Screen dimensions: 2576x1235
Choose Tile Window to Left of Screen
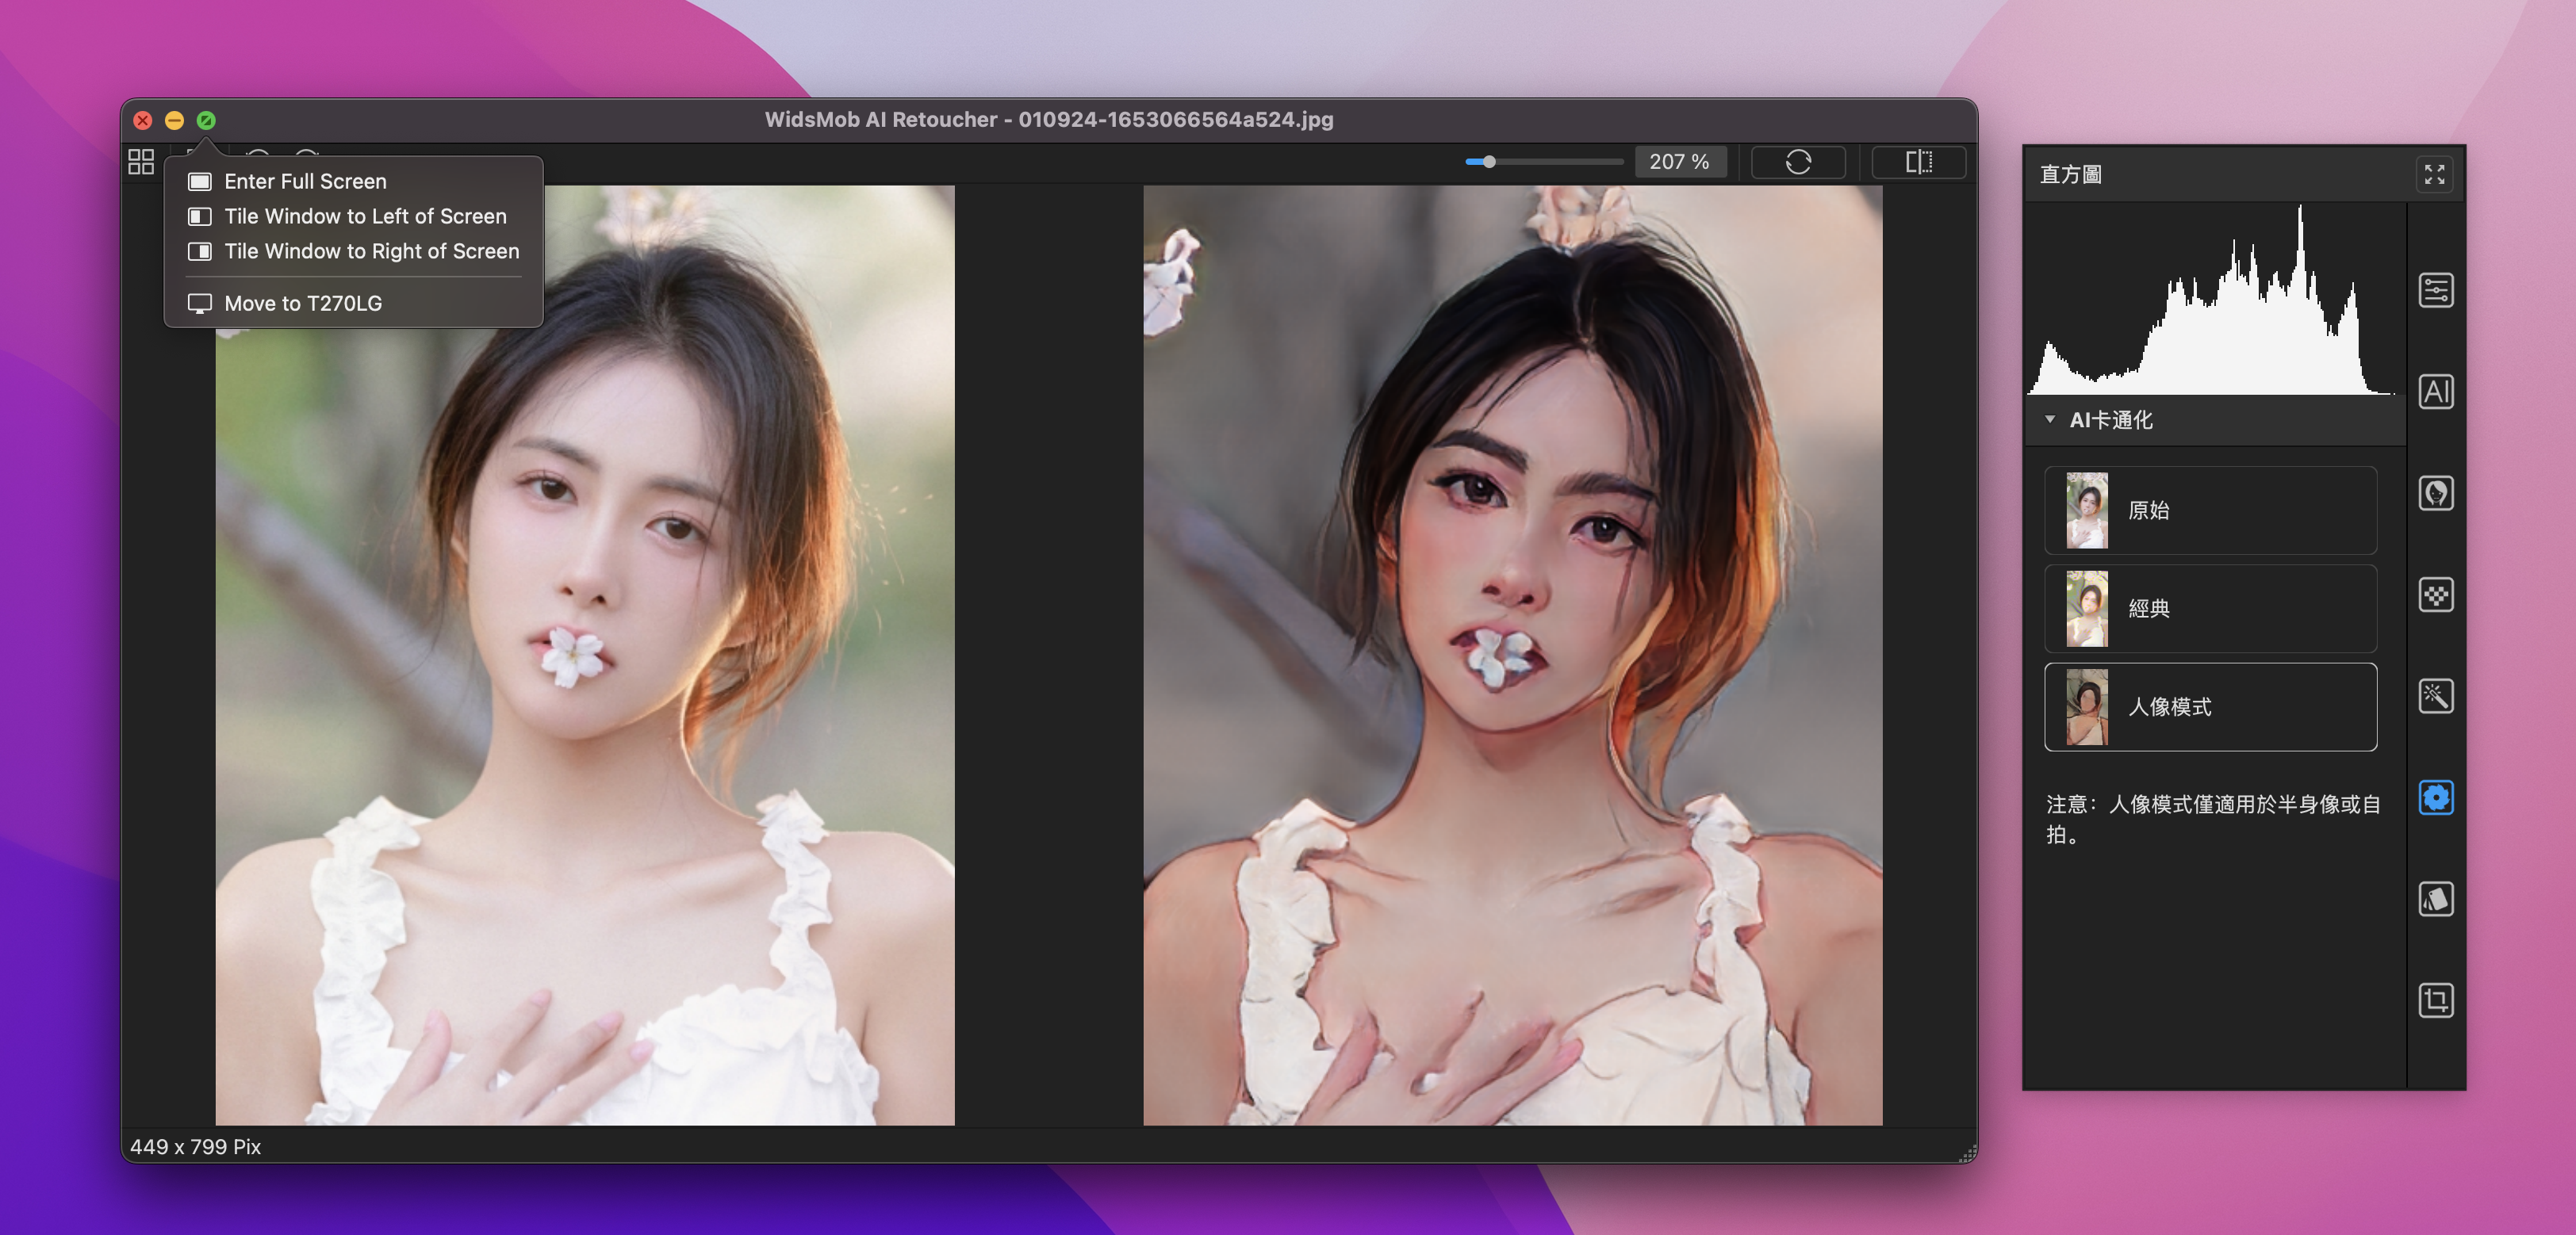(x=354, y=216)
